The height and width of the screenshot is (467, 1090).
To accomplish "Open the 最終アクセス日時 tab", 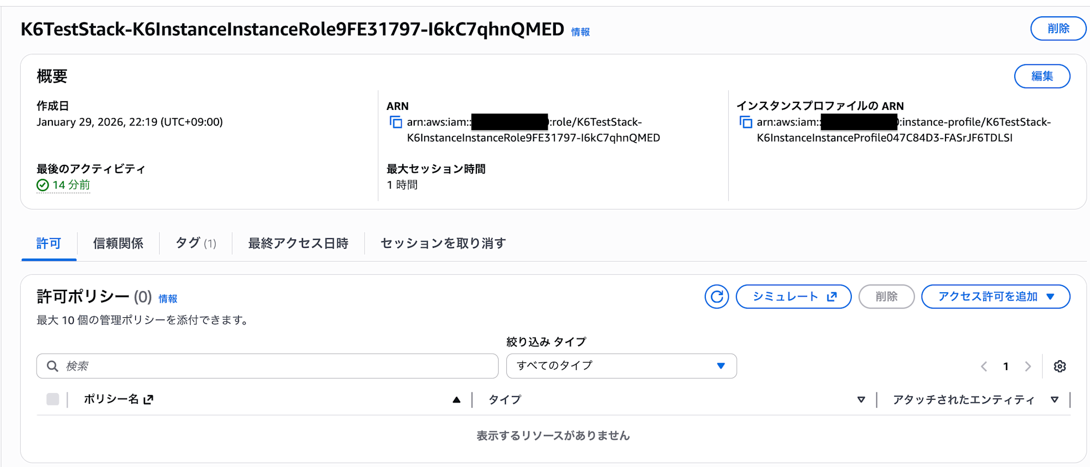I will click(x=298, y=243).
